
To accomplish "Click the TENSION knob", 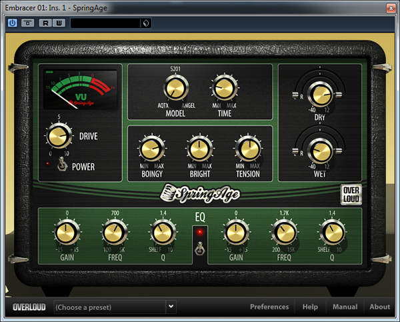I will point(248,148).
